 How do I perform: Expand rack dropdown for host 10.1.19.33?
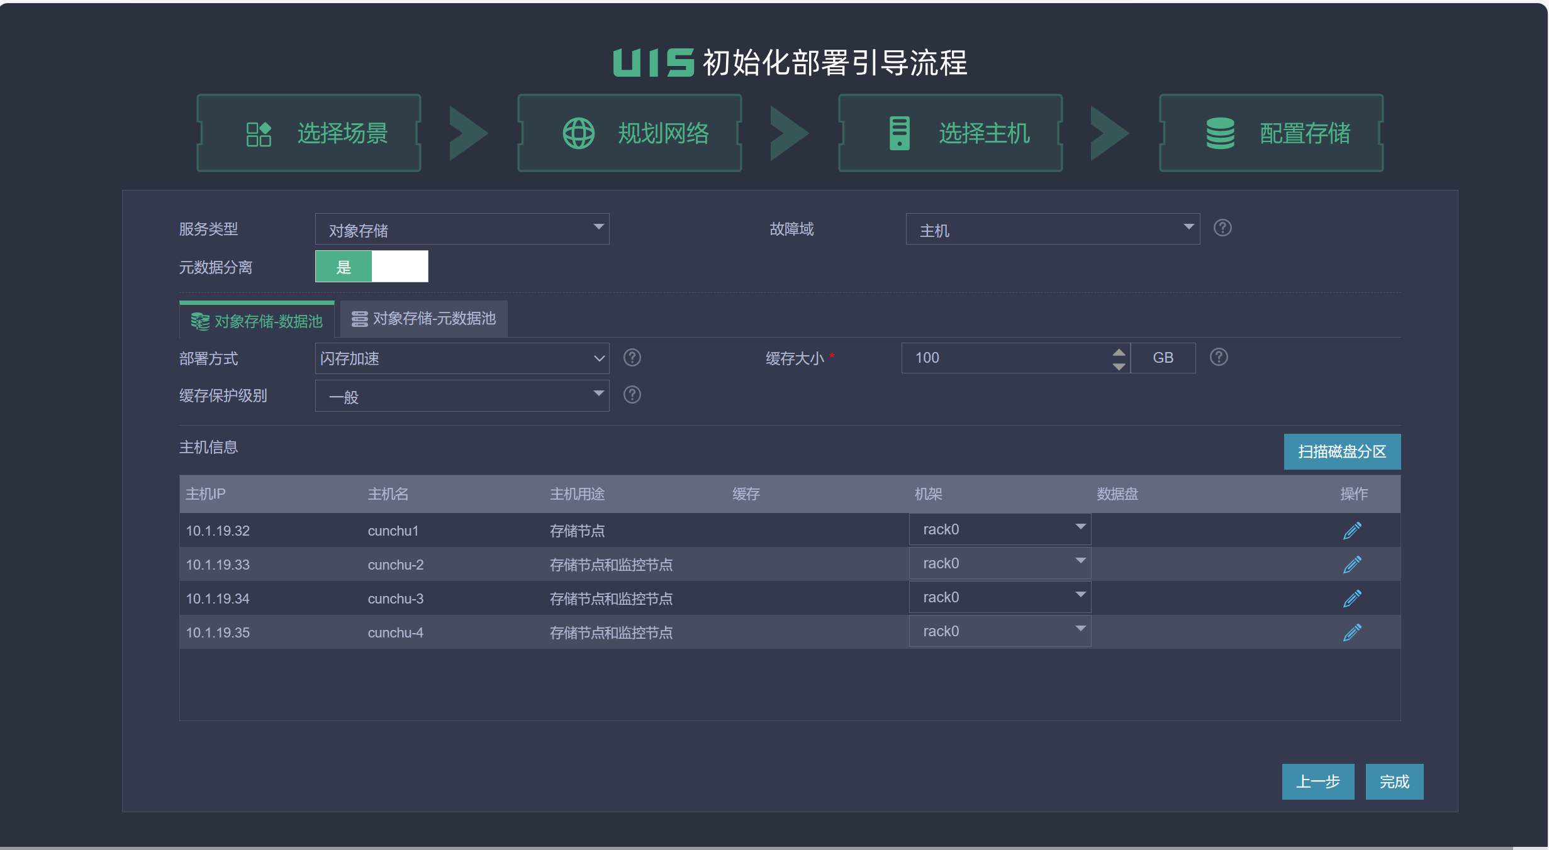999,563
